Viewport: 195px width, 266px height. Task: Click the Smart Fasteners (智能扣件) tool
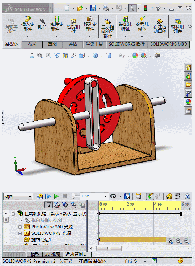[x=73, y=26]
